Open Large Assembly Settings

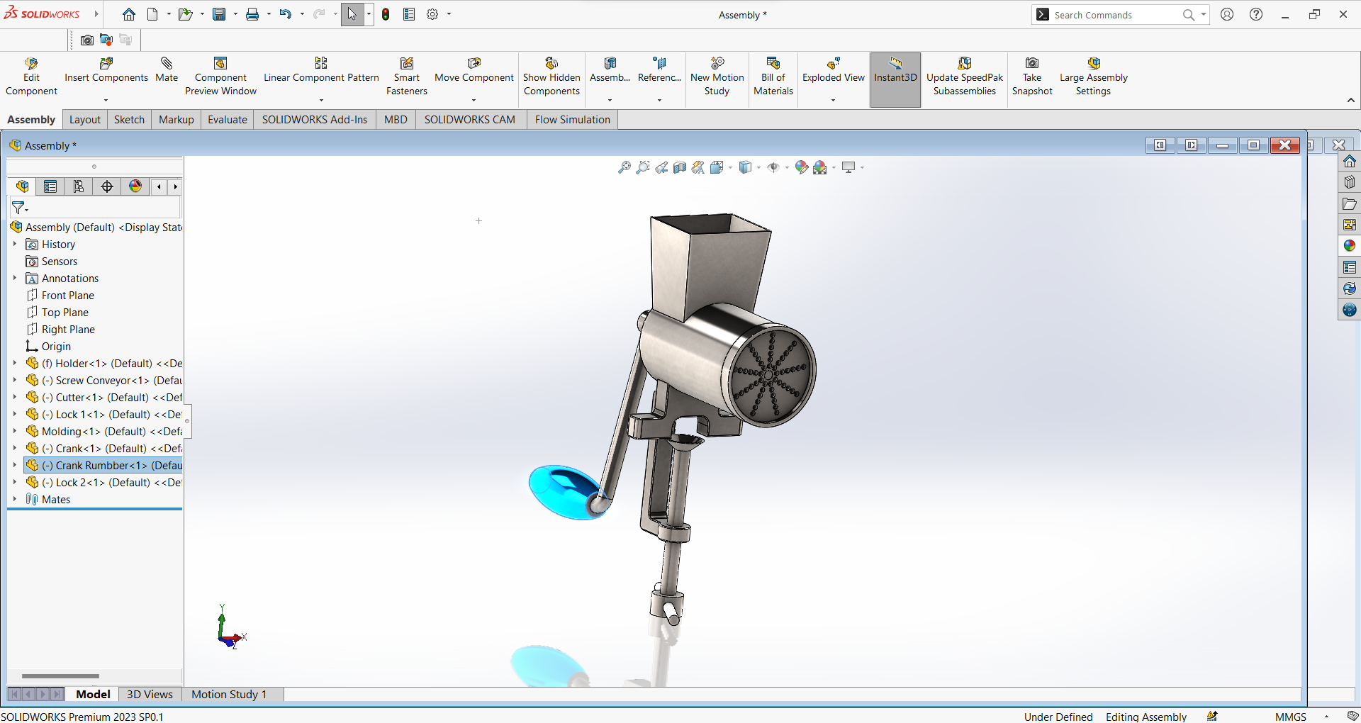click(x=1093, y=77)
